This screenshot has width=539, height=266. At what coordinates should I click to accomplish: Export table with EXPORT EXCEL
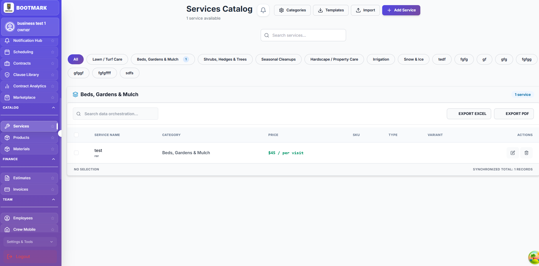tap(469, 114)
